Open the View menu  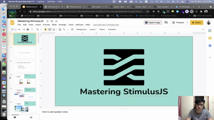tap(31, 25)
